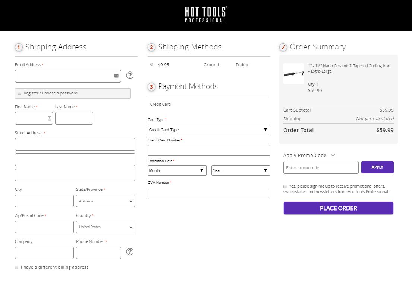Click the product name Nano Ceramic Tapered Curling Iron
The image size is (412, 282).
[349, 68]
